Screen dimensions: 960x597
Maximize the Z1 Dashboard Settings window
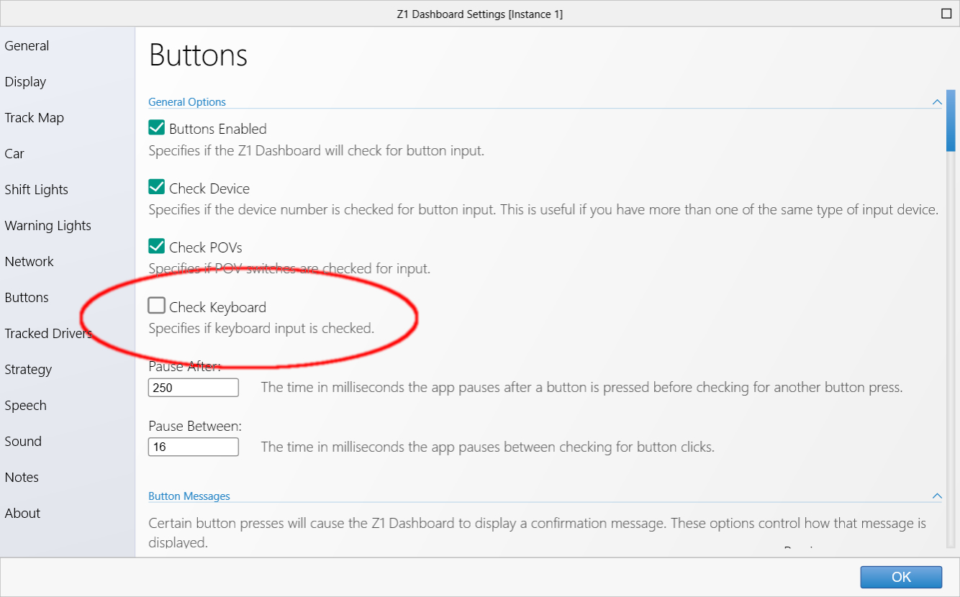pyautogui.click(x=946, y=14)
